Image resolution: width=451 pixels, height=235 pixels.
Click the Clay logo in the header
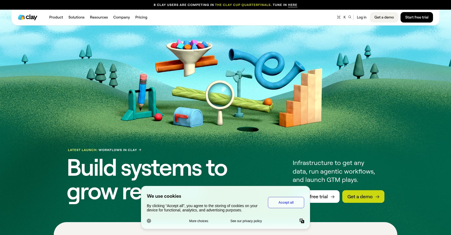click(27, 17)
